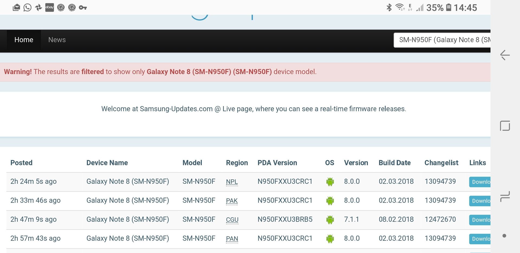Screen dimensions: 520x253
Task: Click the 12472670 changelist cell
Action: 440,219
